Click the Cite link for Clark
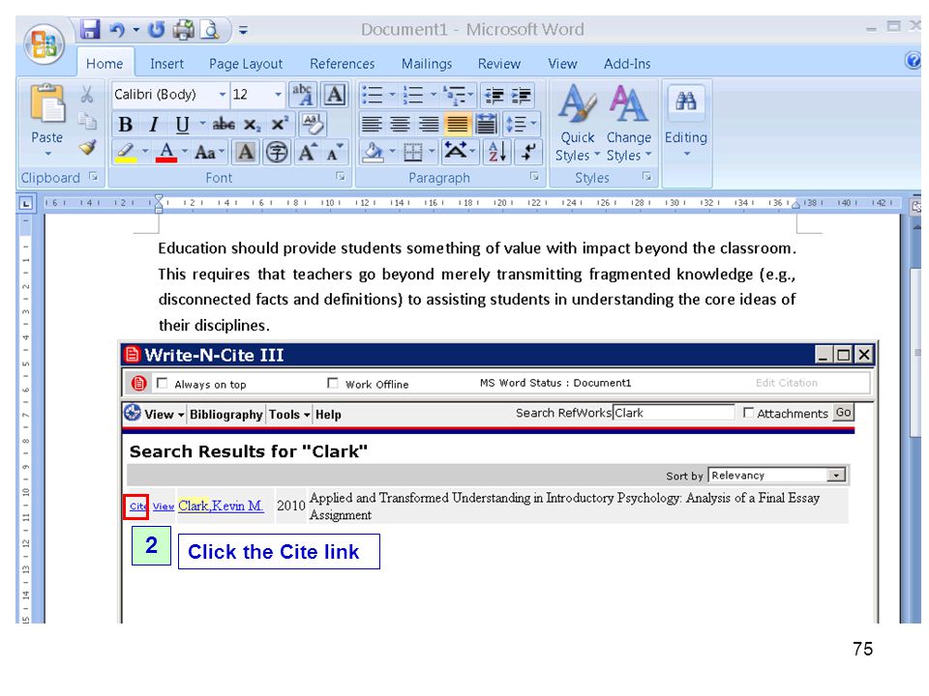929x696 pixels. tap(137, 506)
